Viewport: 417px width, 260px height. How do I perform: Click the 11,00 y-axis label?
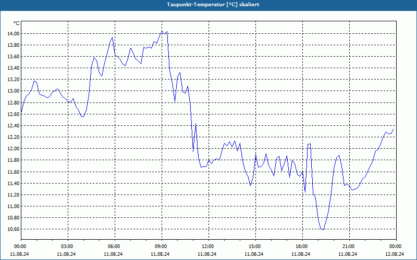(x=15, y=206)
